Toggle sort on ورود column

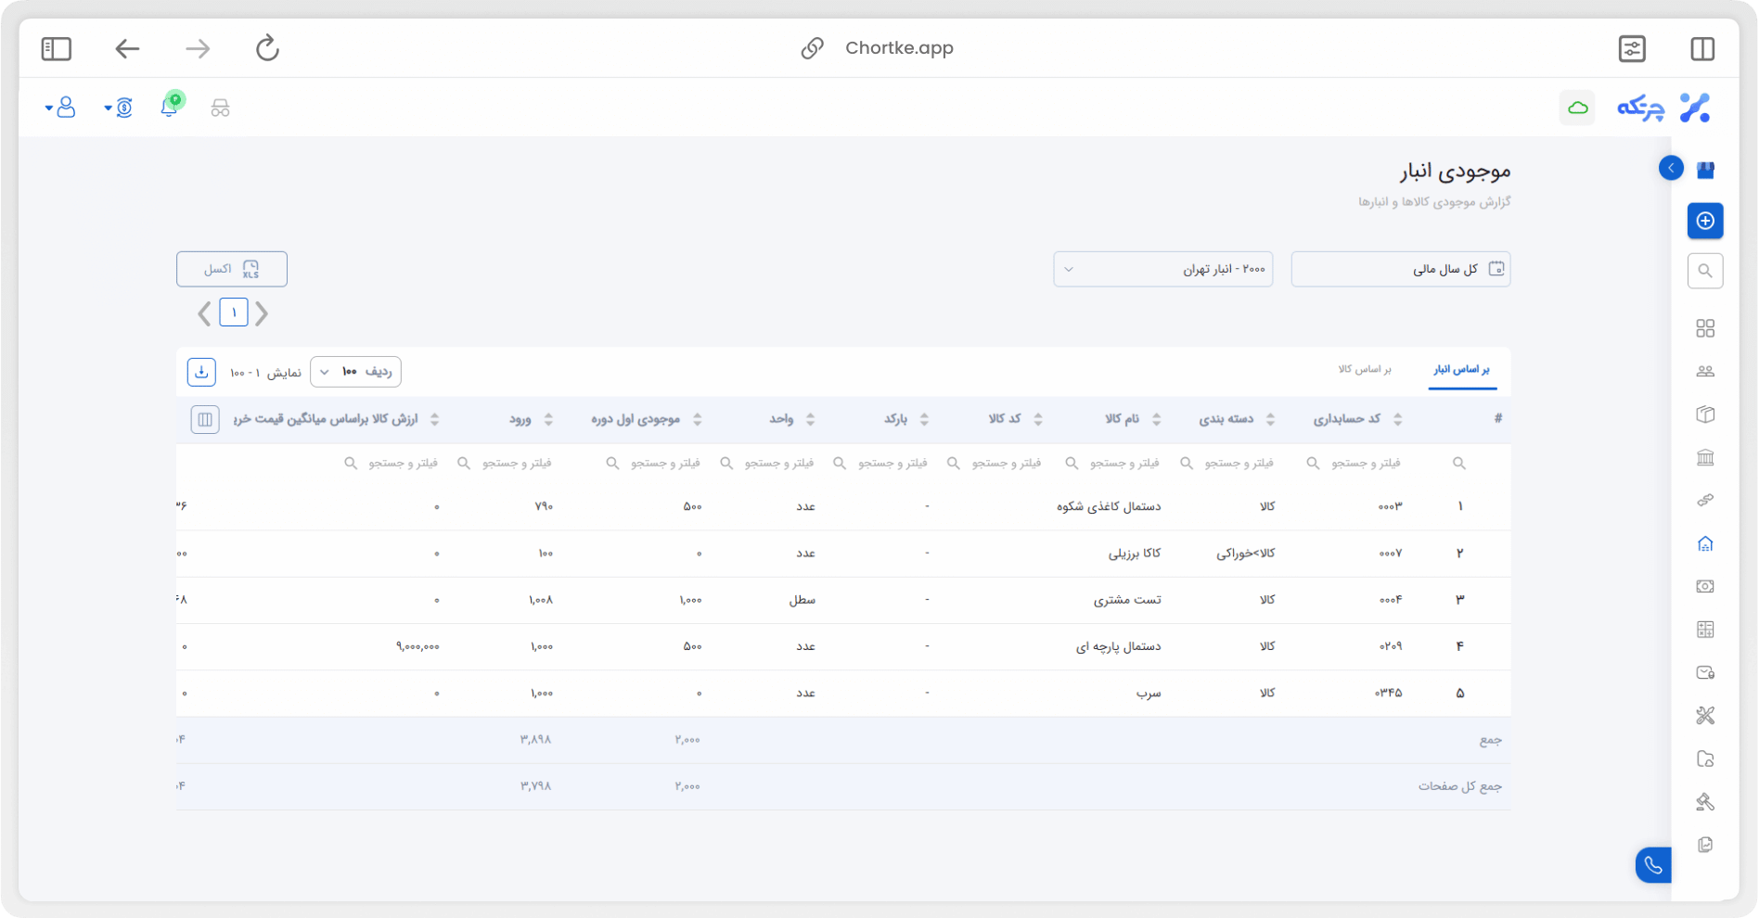click(548, 419)
